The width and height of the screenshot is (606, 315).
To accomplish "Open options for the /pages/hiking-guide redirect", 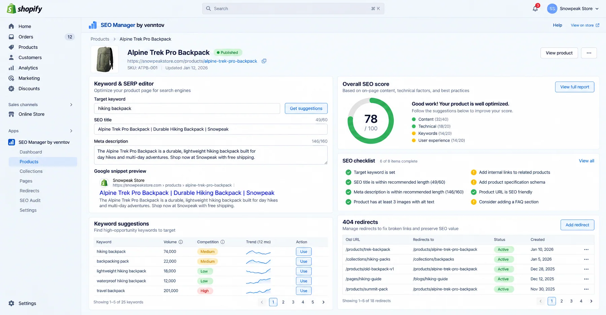I will click(x=586, y=279).
